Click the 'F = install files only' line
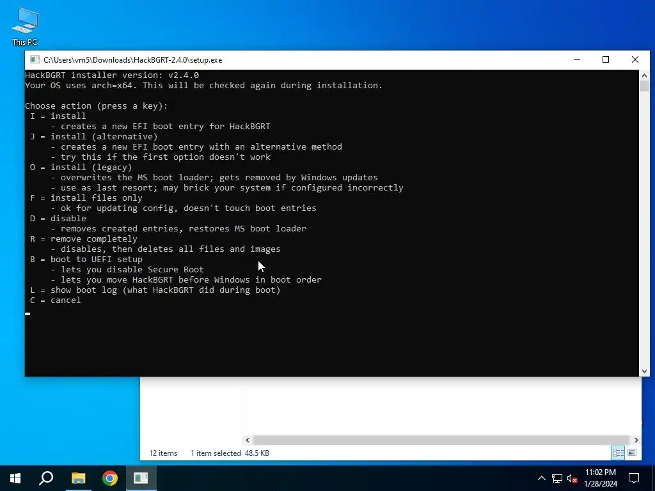This screenshot has height=491, width=655. (86, 198)
